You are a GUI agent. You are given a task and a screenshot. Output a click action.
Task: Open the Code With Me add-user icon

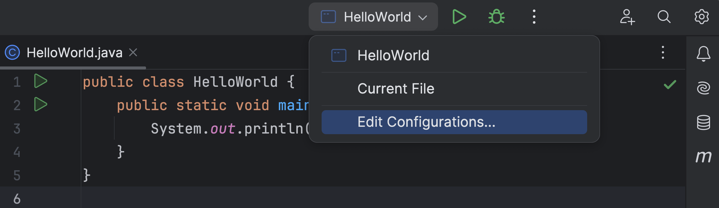pos(627,17)
